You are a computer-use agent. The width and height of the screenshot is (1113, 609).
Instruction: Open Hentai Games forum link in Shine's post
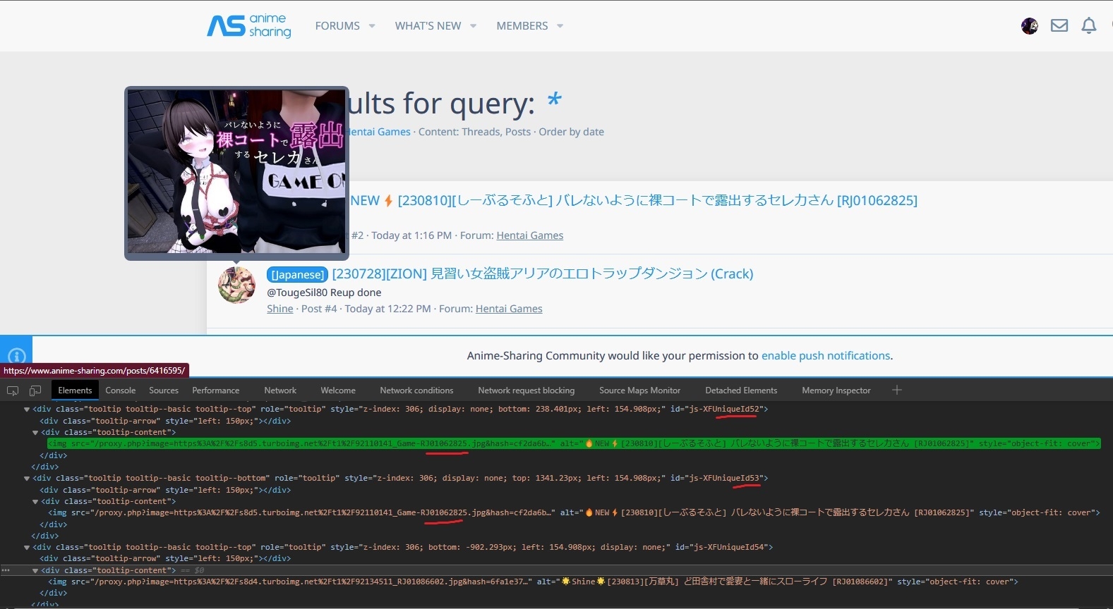click(x=509, y=309)
